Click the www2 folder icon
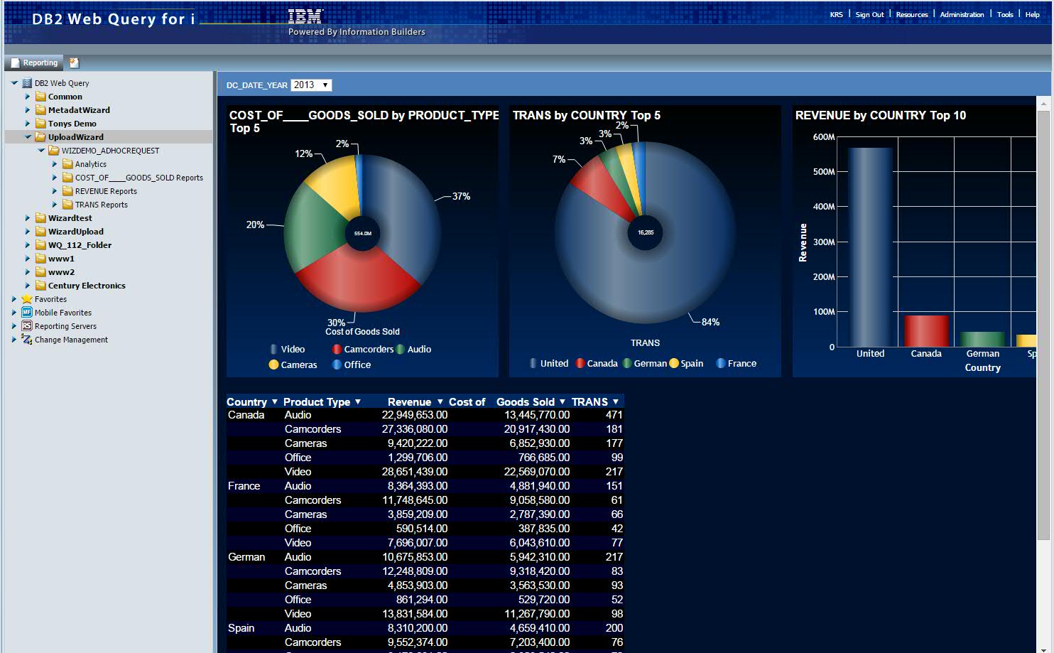1054x653 pixels. pos(40,272)
